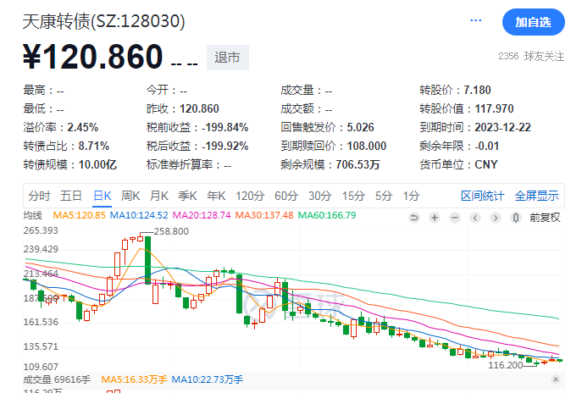The height and width of the screenshot is (393, 582).
Task: Click the 溢价率 value 2.45%
Action: point(83,127)
